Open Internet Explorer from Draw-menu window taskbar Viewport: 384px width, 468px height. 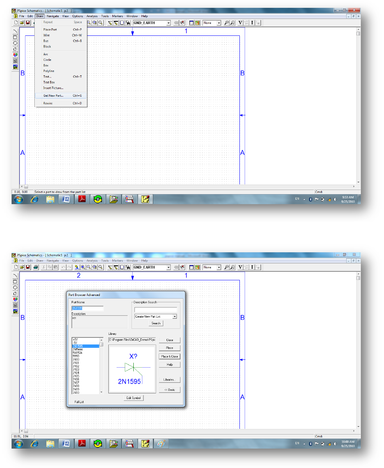[x=34, y=199]
